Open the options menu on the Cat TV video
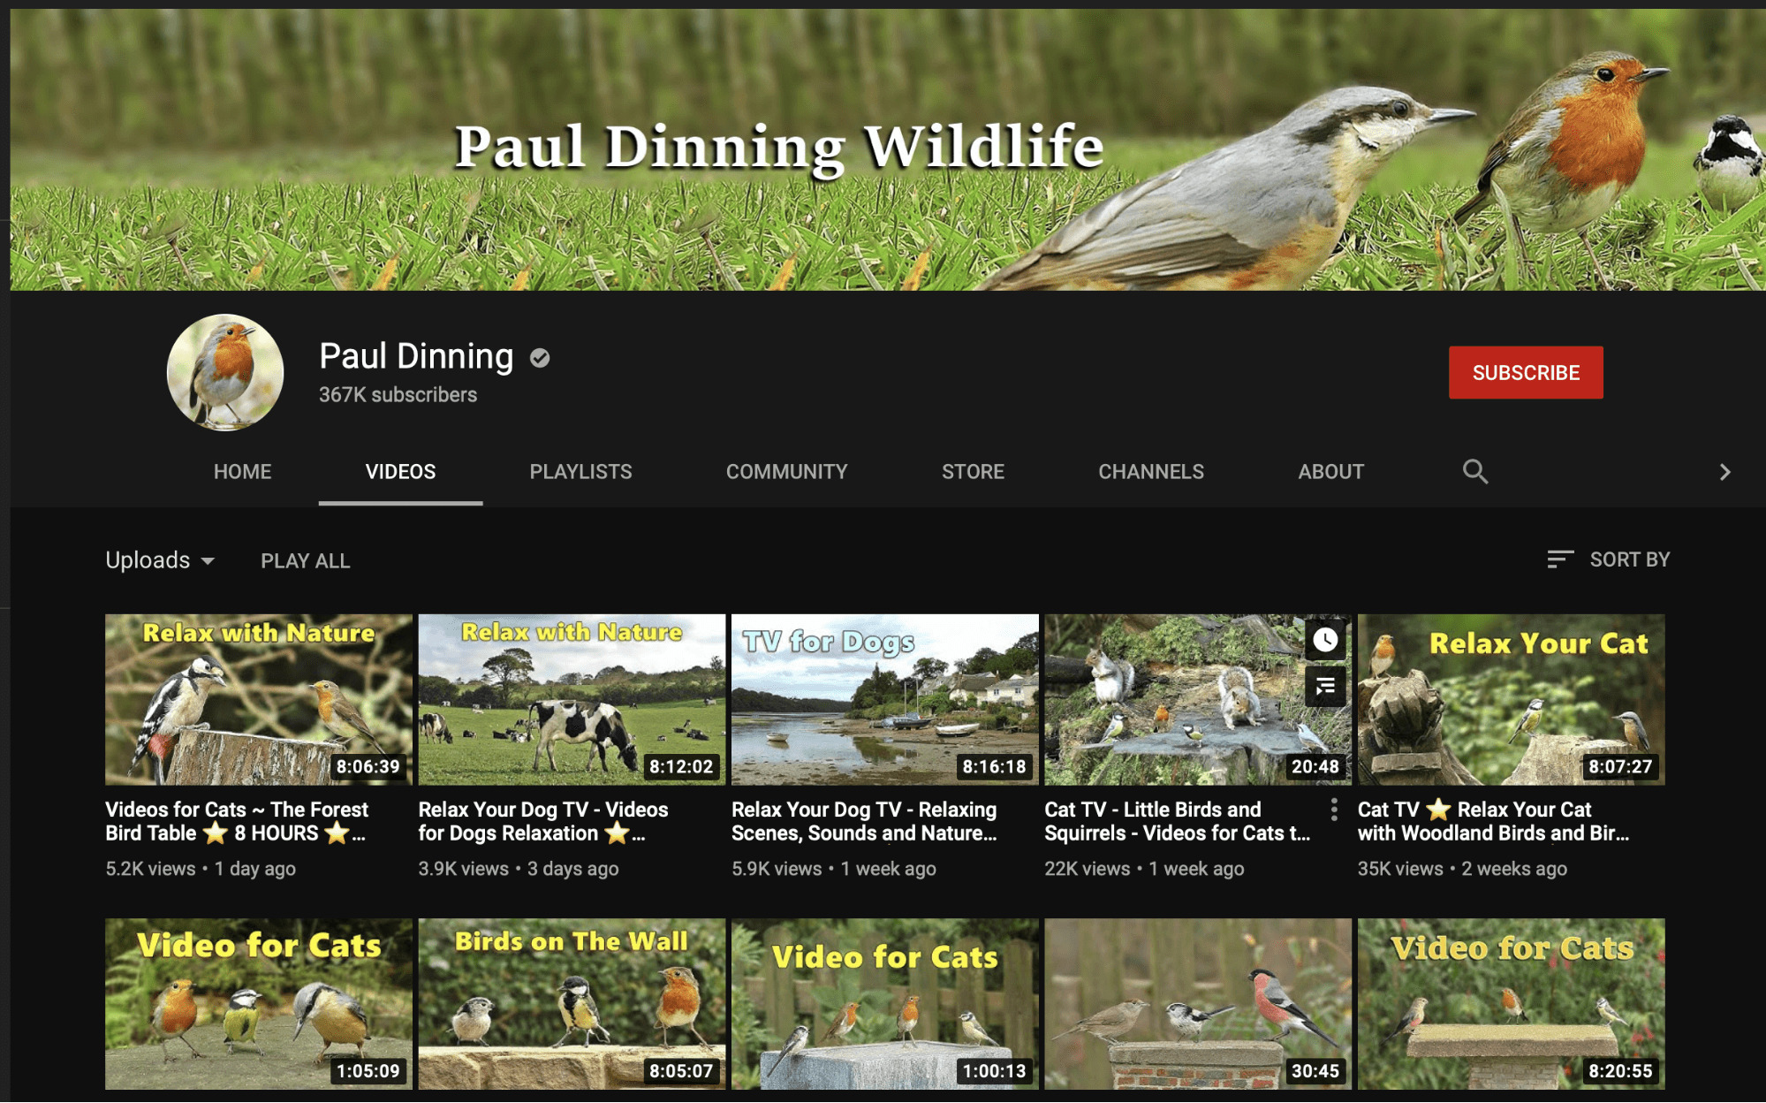This screenshot has height=1103, width=1766. click(1334, 809)
